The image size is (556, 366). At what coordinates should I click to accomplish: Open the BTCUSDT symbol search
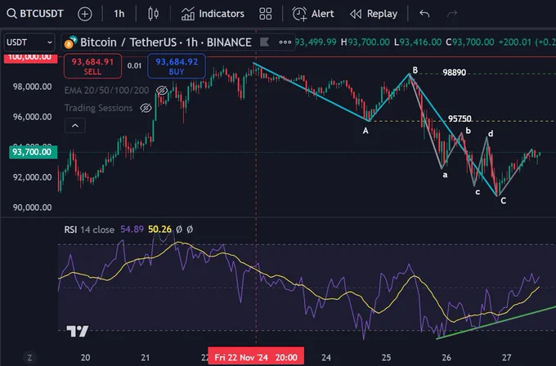point(35,14)
